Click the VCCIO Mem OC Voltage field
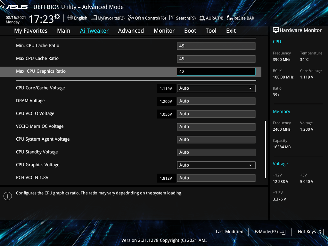Image resolution: width=328 pixels, height=246 pixels. (x=216, y=127)
